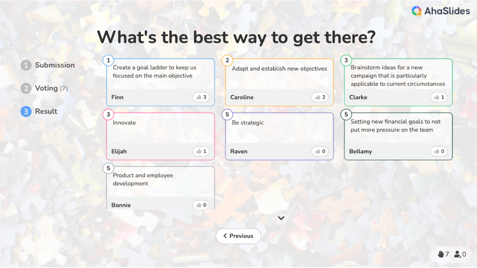Screen dimensions: 477x268
Task: Click the AhaSlides logo icon
Action: (x=417, y=11)
